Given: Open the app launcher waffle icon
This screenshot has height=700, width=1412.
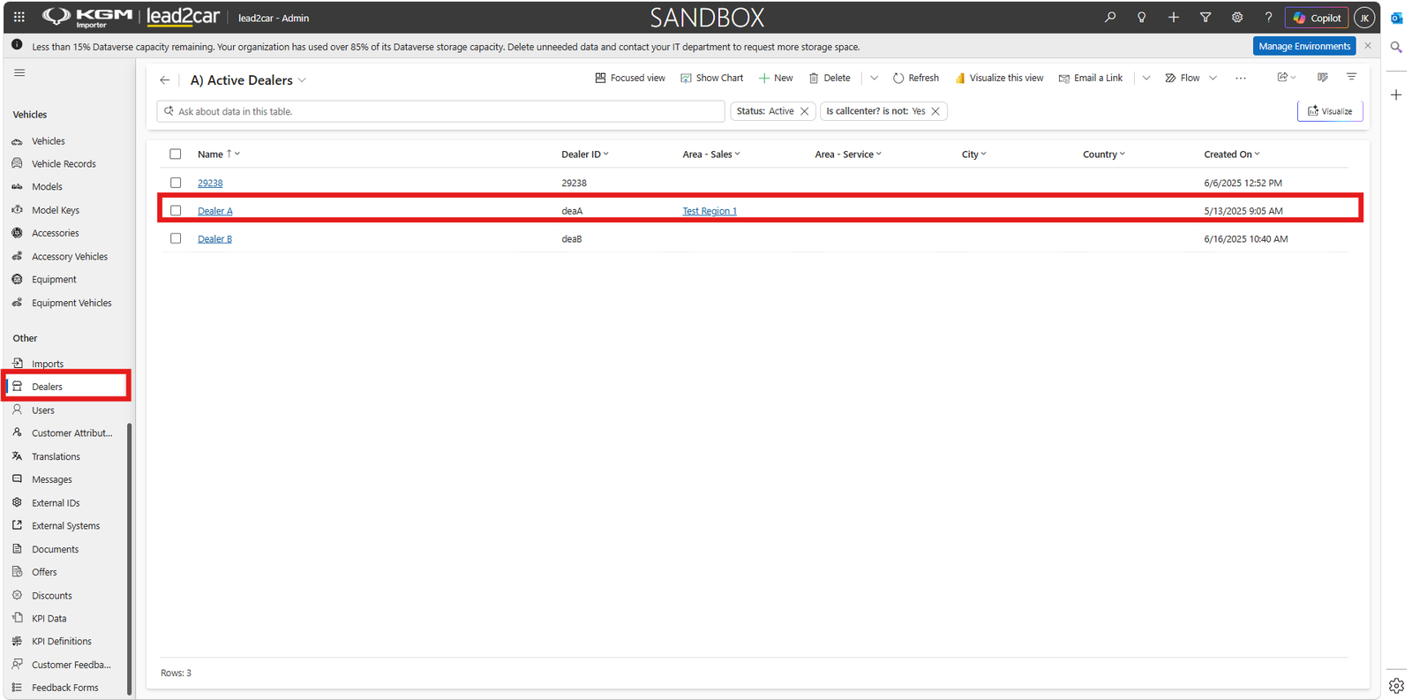Looking at the screenshot, I should [x=19, y=17].
